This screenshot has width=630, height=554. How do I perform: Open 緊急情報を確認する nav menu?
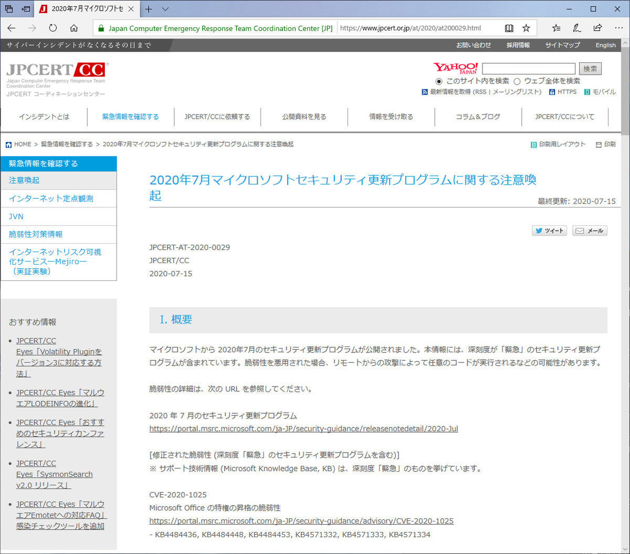click(131, 117)
